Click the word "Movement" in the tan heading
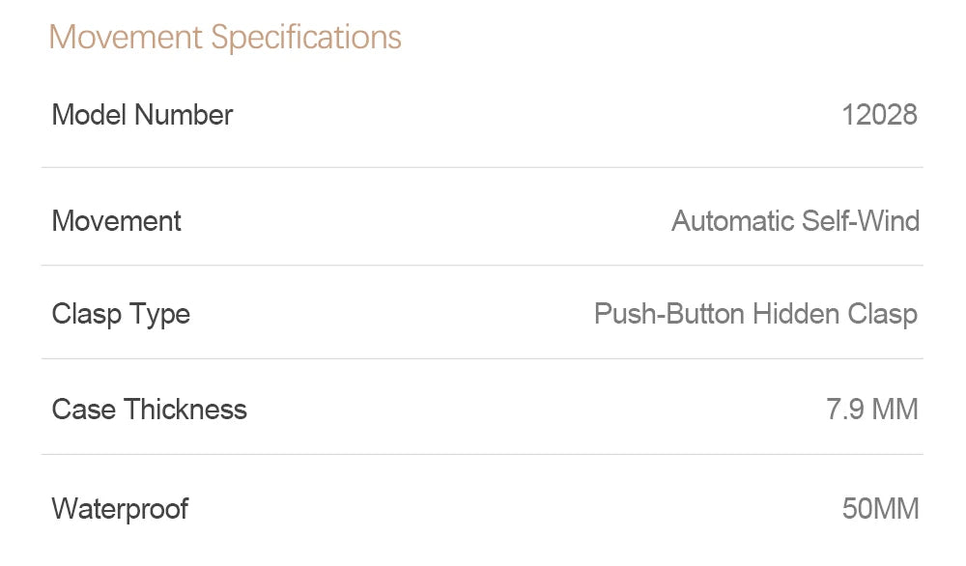 126,38
